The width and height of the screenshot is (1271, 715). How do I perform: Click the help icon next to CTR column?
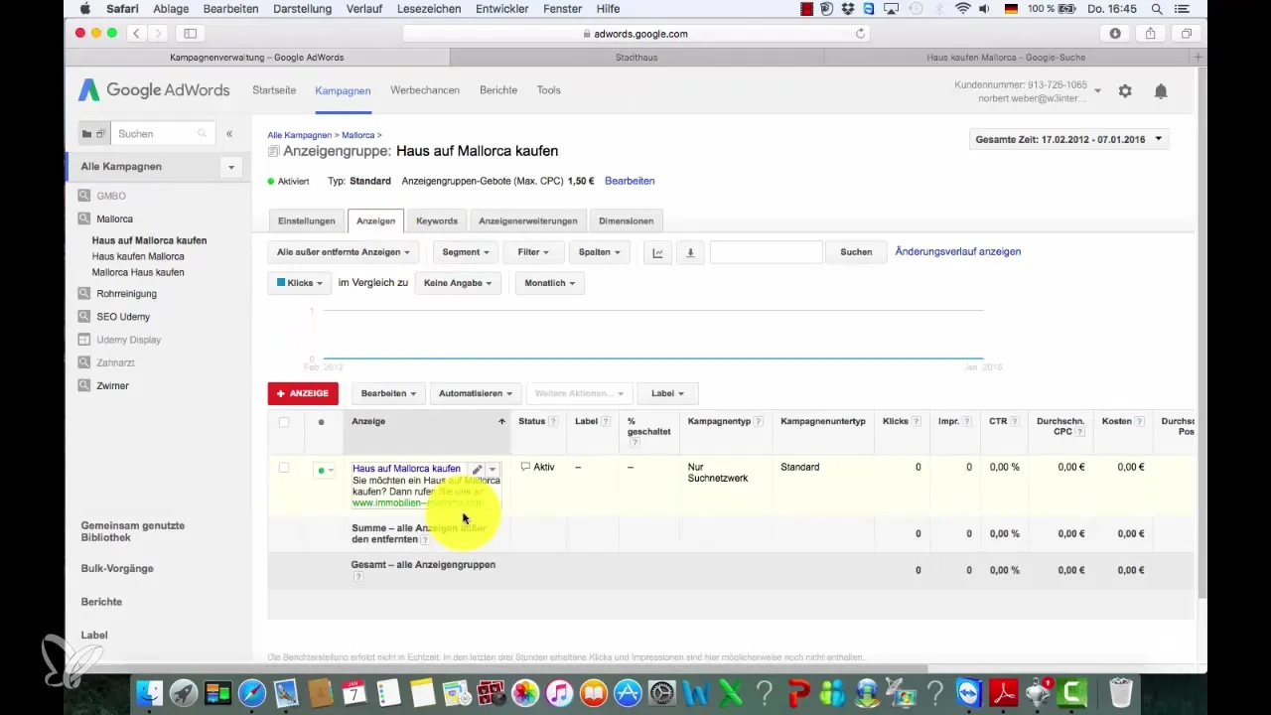tap(1015, 422)
